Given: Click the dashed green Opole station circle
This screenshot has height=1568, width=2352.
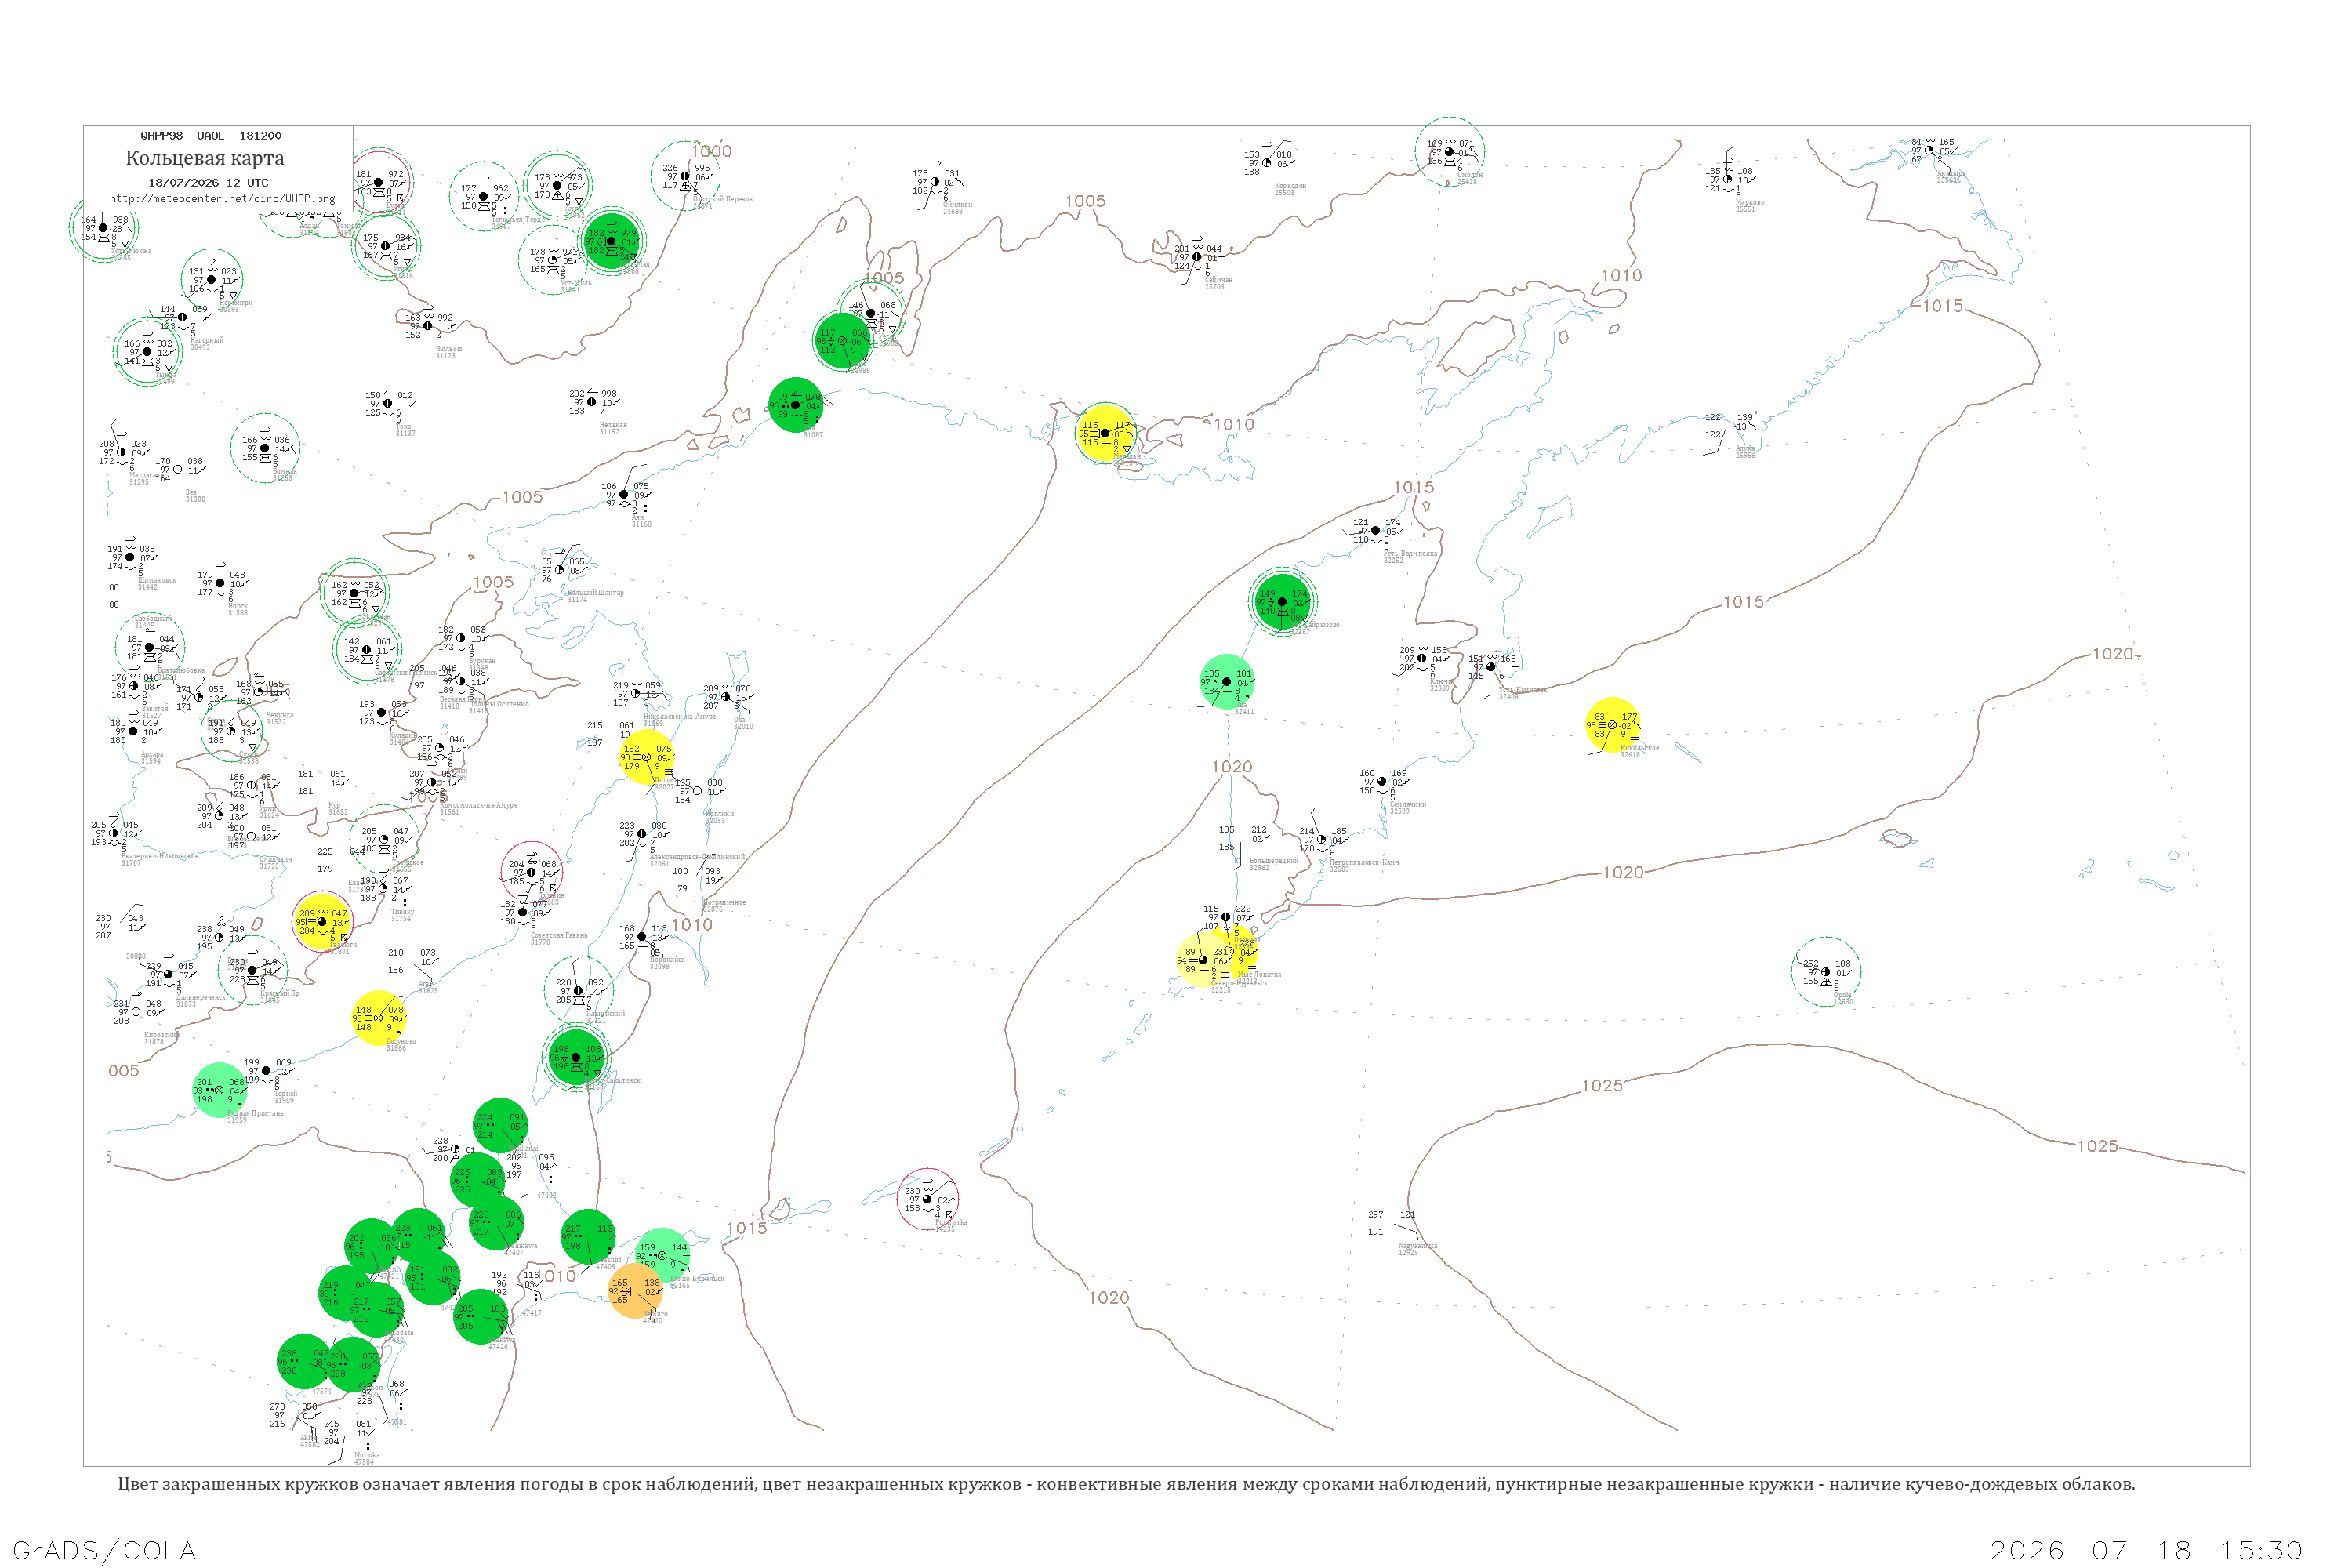Looking at the screenshot, I should point(1825,972).
